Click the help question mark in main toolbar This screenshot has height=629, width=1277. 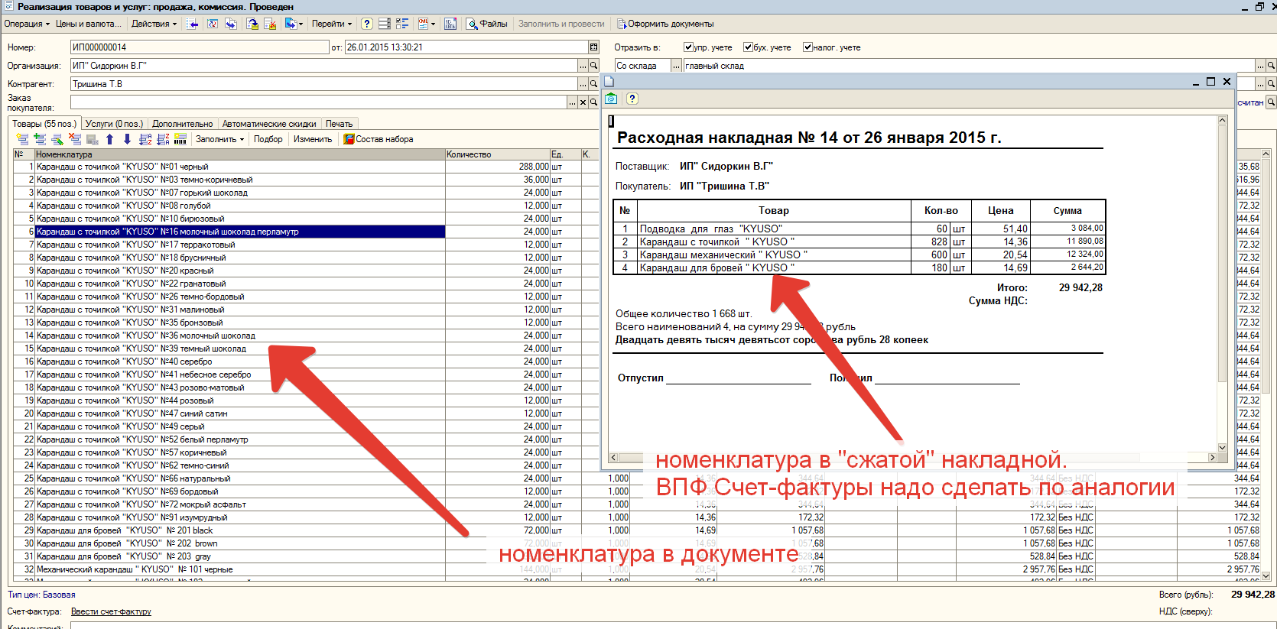click(x=367, y=24)
